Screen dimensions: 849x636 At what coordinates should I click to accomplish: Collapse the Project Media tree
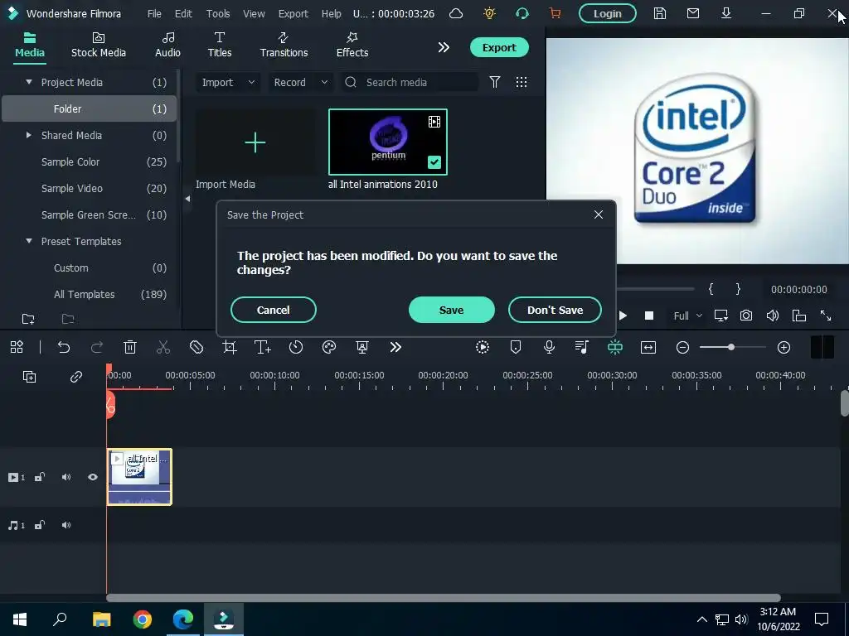(x=29, y=82)
